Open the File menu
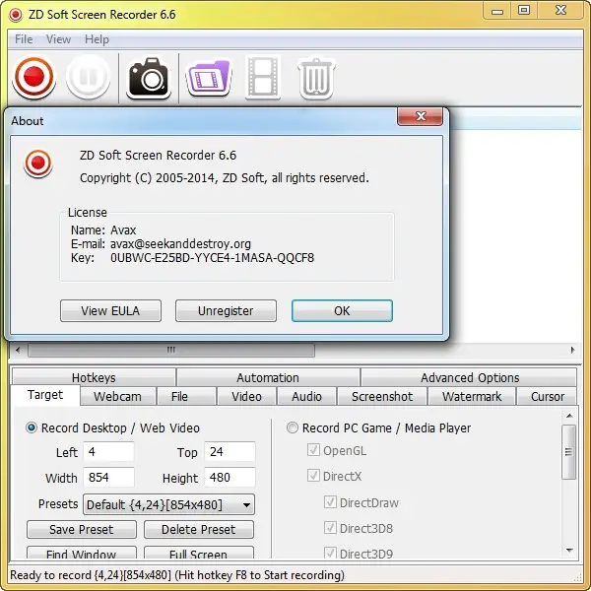Image resolution: width=591 pixels, height=591 pixels. [x=24, y=39]
